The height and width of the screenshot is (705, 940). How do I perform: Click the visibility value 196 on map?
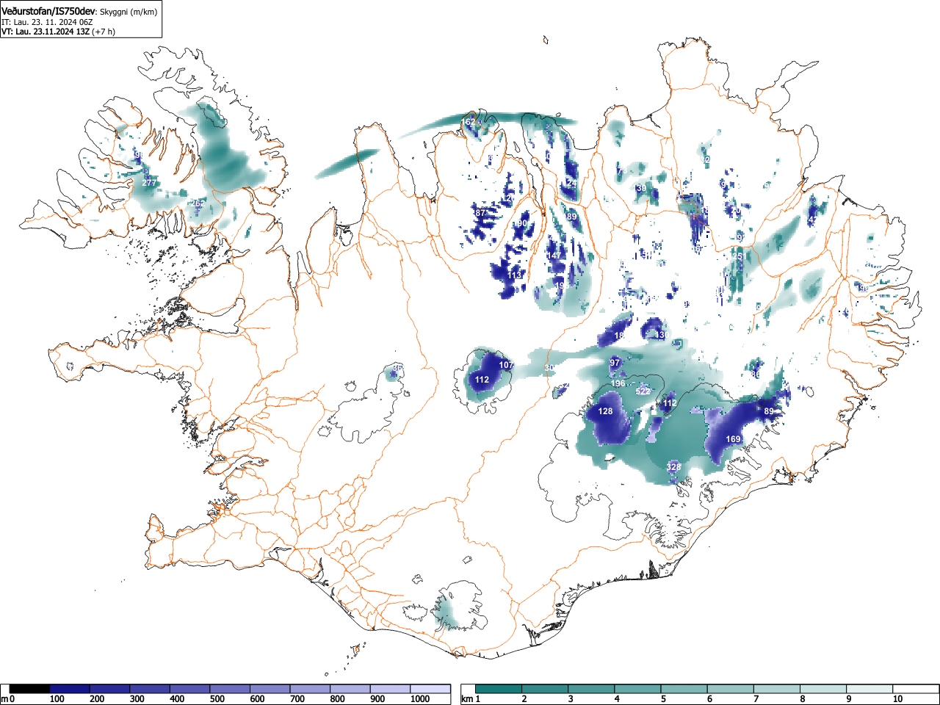(x=618, y=383)
